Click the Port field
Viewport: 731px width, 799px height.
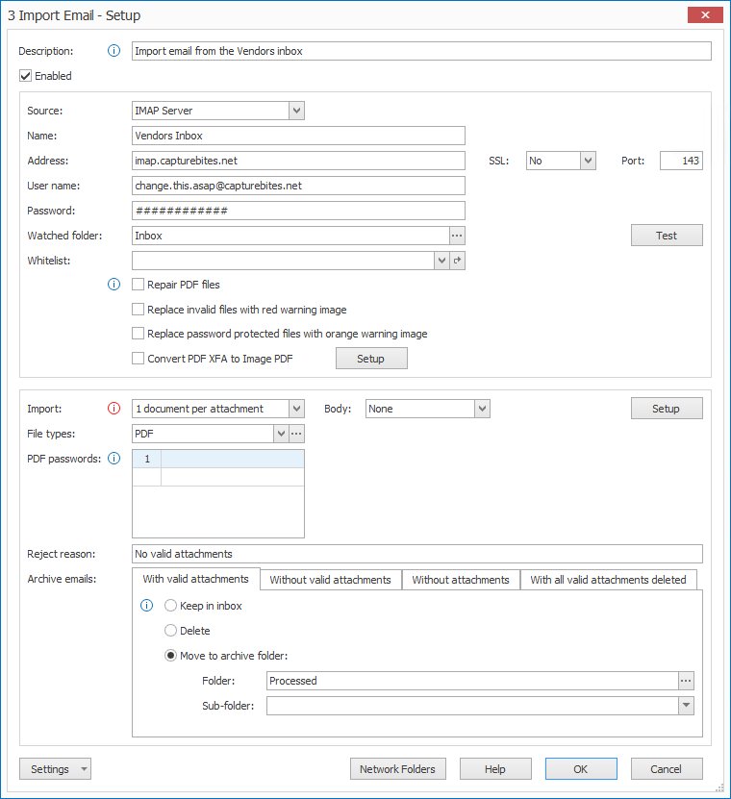pos(681,161)
